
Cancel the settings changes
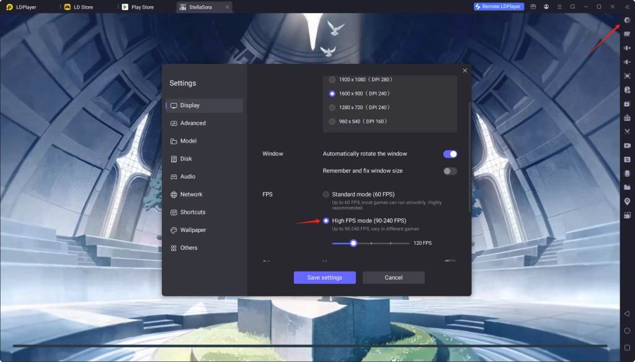(393, 277)
